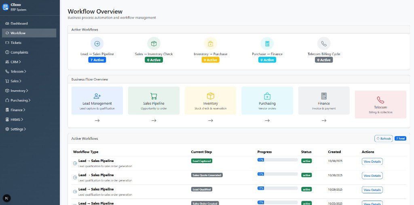Viewport: 414px width, 205px height.
Task: Expand the Telecom submenu
Action: (29, 71)
